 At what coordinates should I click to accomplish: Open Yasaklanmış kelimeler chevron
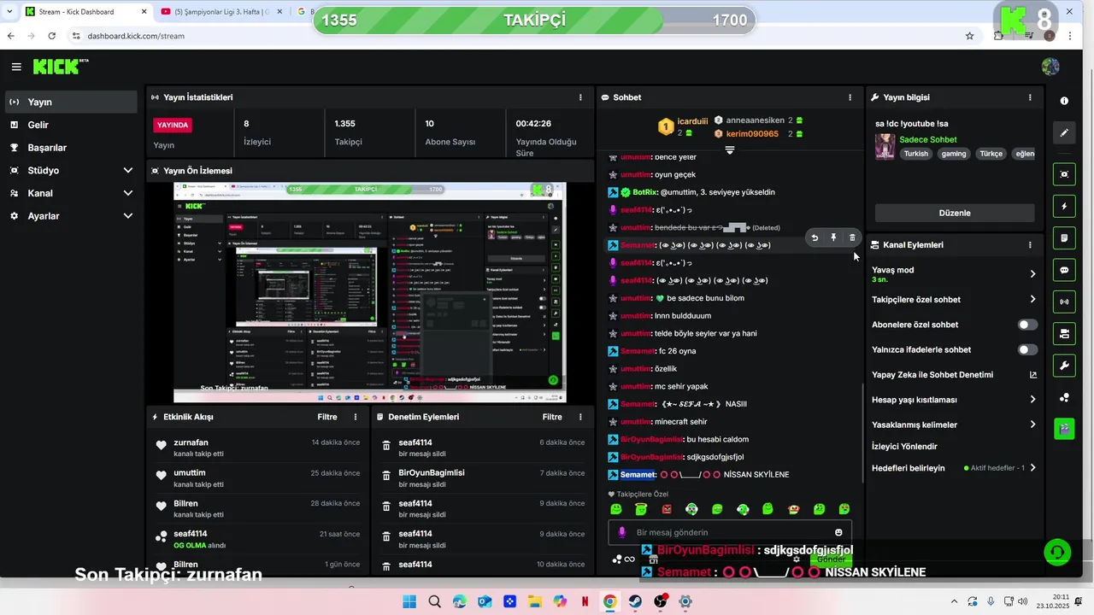tap(1032, 424)
